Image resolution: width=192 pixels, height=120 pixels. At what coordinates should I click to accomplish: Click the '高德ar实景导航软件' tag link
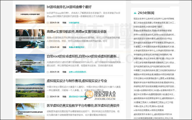76,47
